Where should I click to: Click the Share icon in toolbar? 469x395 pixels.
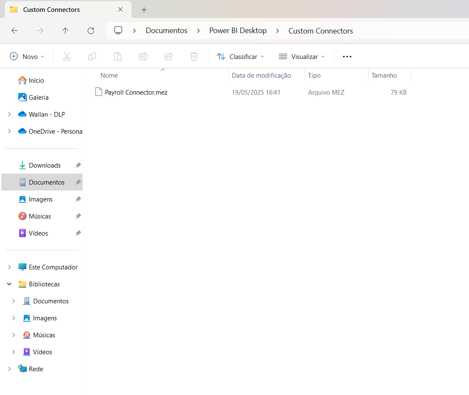[x=169, y=56]
